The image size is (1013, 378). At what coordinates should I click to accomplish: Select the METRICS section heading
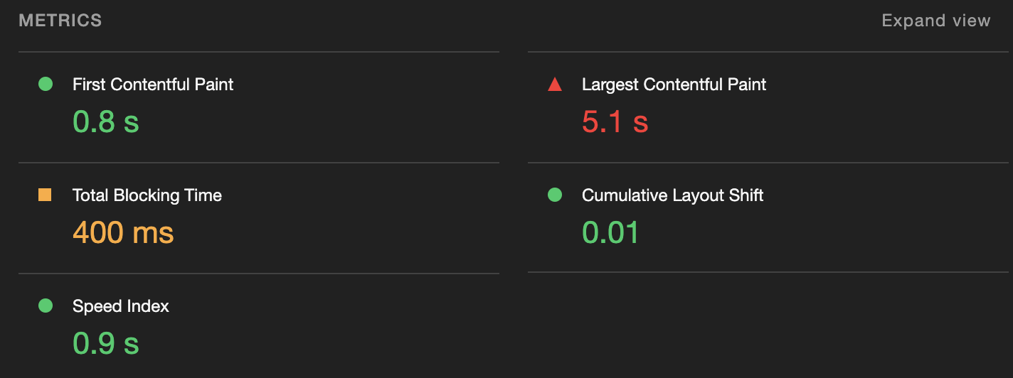(x=60, y=21)
